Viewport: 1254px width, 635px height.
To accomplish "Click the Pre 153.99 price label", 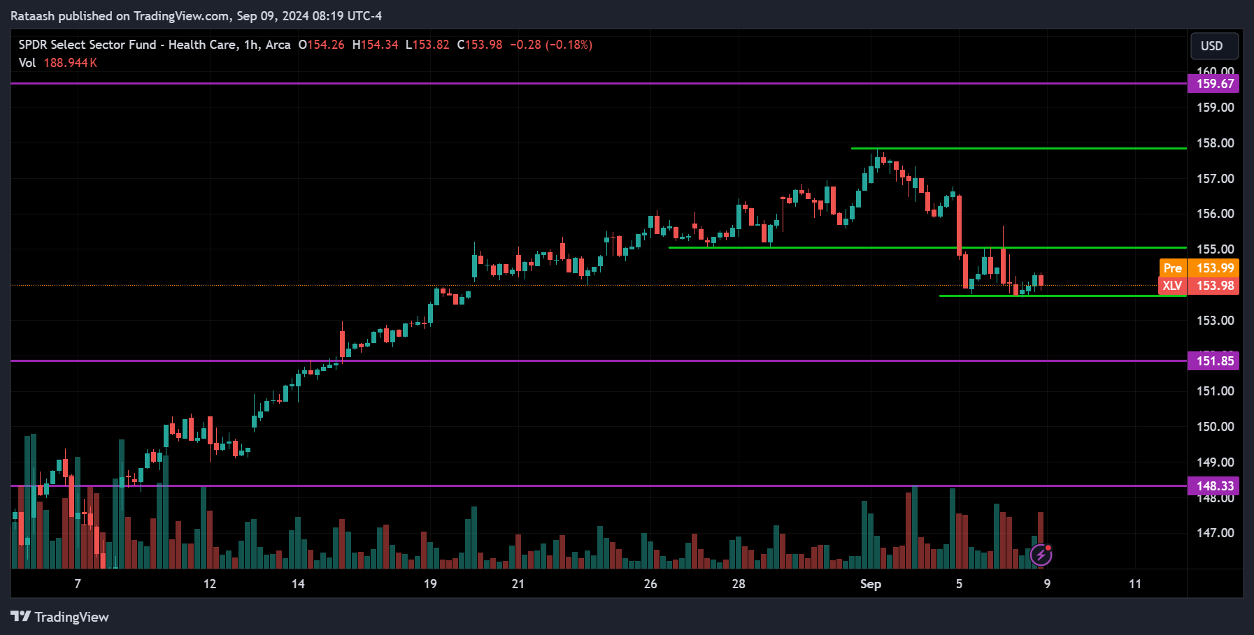I will [1199, 268].
